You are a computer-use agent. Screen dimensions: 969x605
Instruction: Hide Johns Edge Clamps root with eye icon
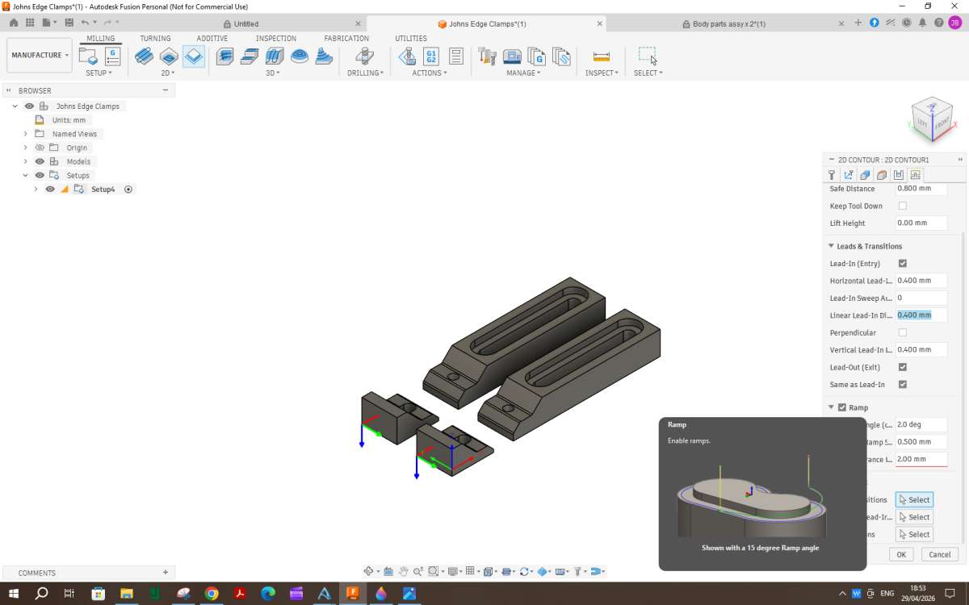[29, 106]
